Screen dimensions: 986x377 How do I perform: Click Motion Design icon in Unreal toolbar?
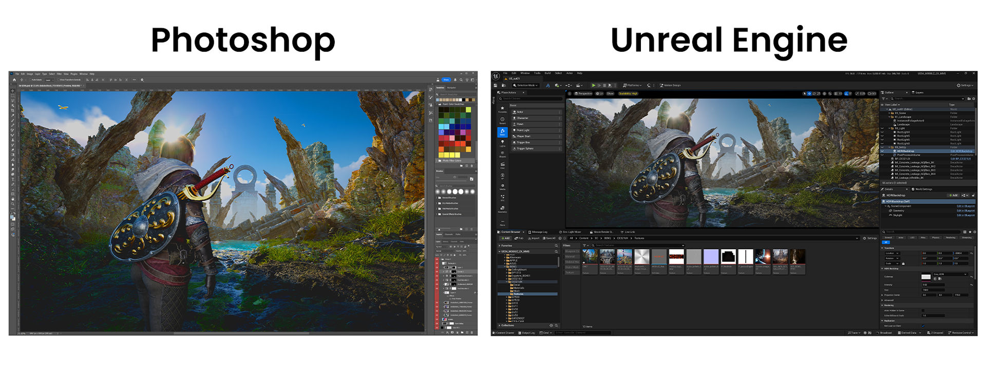point(661,85)
